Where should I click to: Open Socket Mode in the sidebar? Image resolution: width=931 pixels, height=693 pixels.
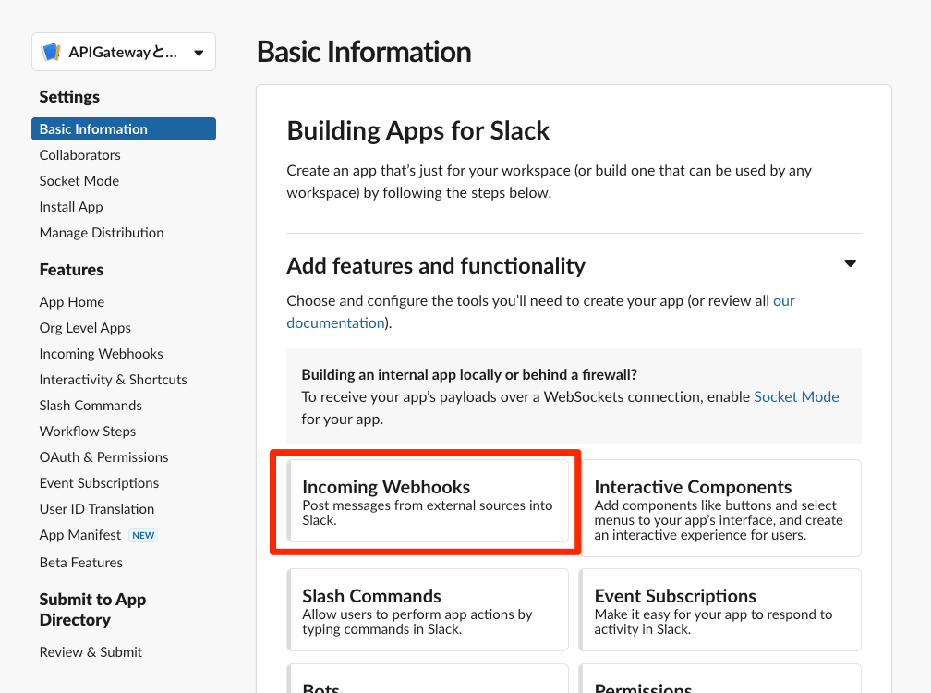click(x=79, y=181)
